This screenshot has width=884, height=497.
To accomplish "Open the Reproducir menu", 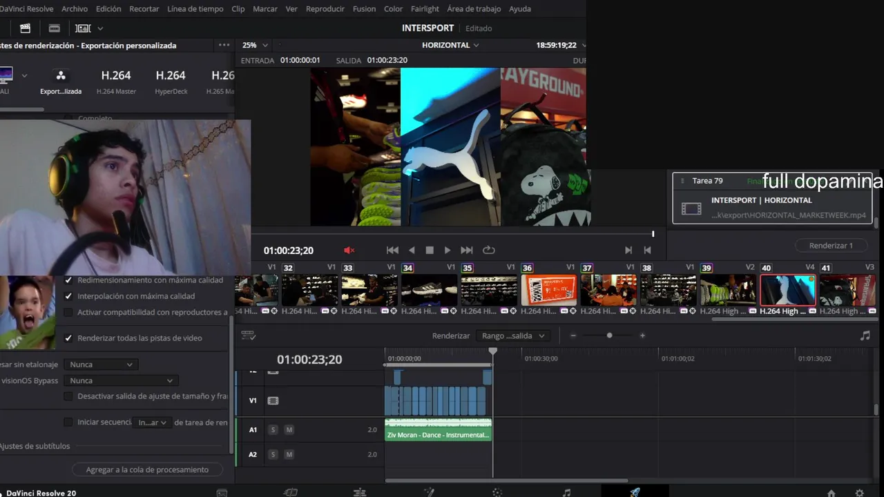I will point(325,9).
